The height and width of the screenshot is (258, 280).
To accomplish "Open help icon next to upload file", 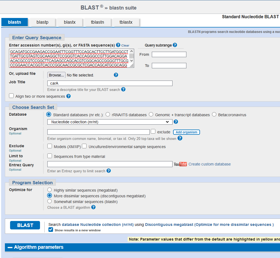I will 116,75.
